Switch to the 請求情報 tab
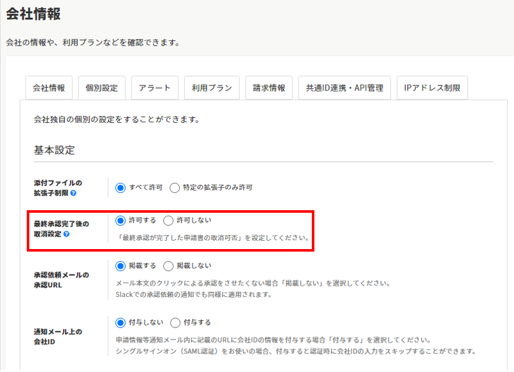Viewport: 514px width, 372px height. pos(268,88)
